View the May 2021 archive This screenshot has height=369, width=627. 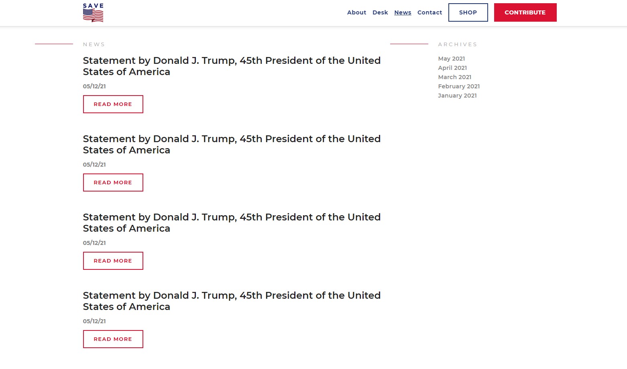click(x=452, y=59)
